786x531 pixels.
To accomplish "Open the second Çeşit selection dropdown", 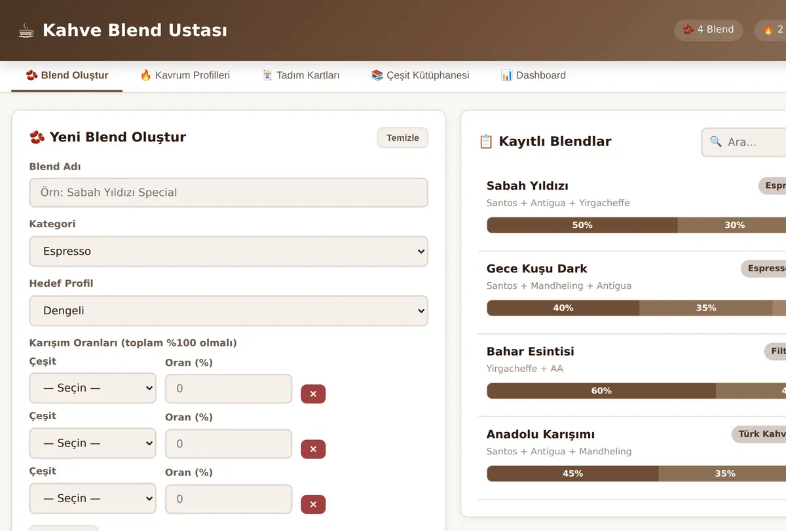I will click(x=93, y=443).
